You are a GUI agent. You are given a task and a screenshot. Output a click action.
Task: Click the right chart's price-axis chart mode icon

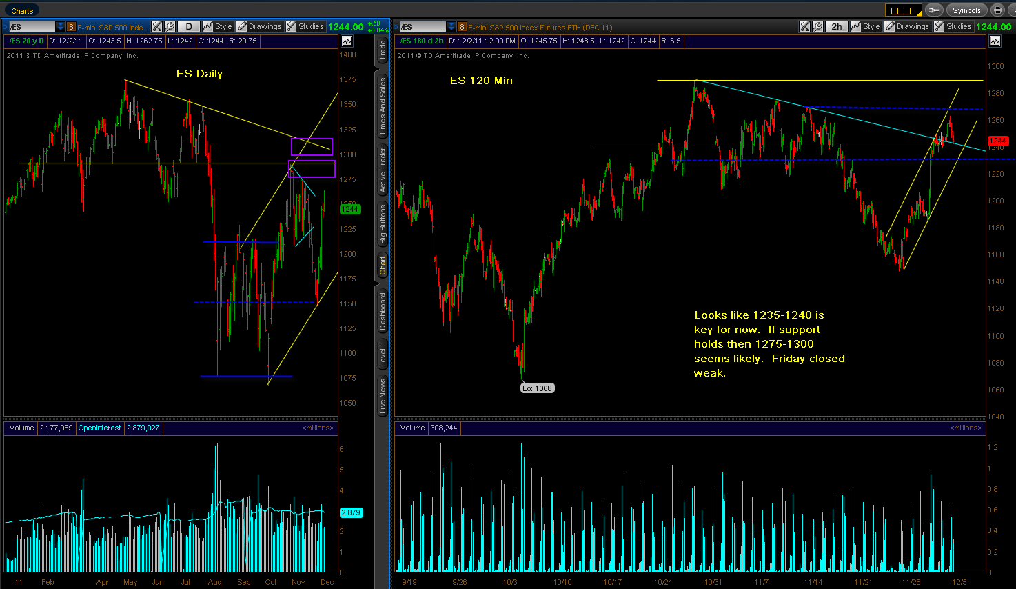click(x=994, y=41)
